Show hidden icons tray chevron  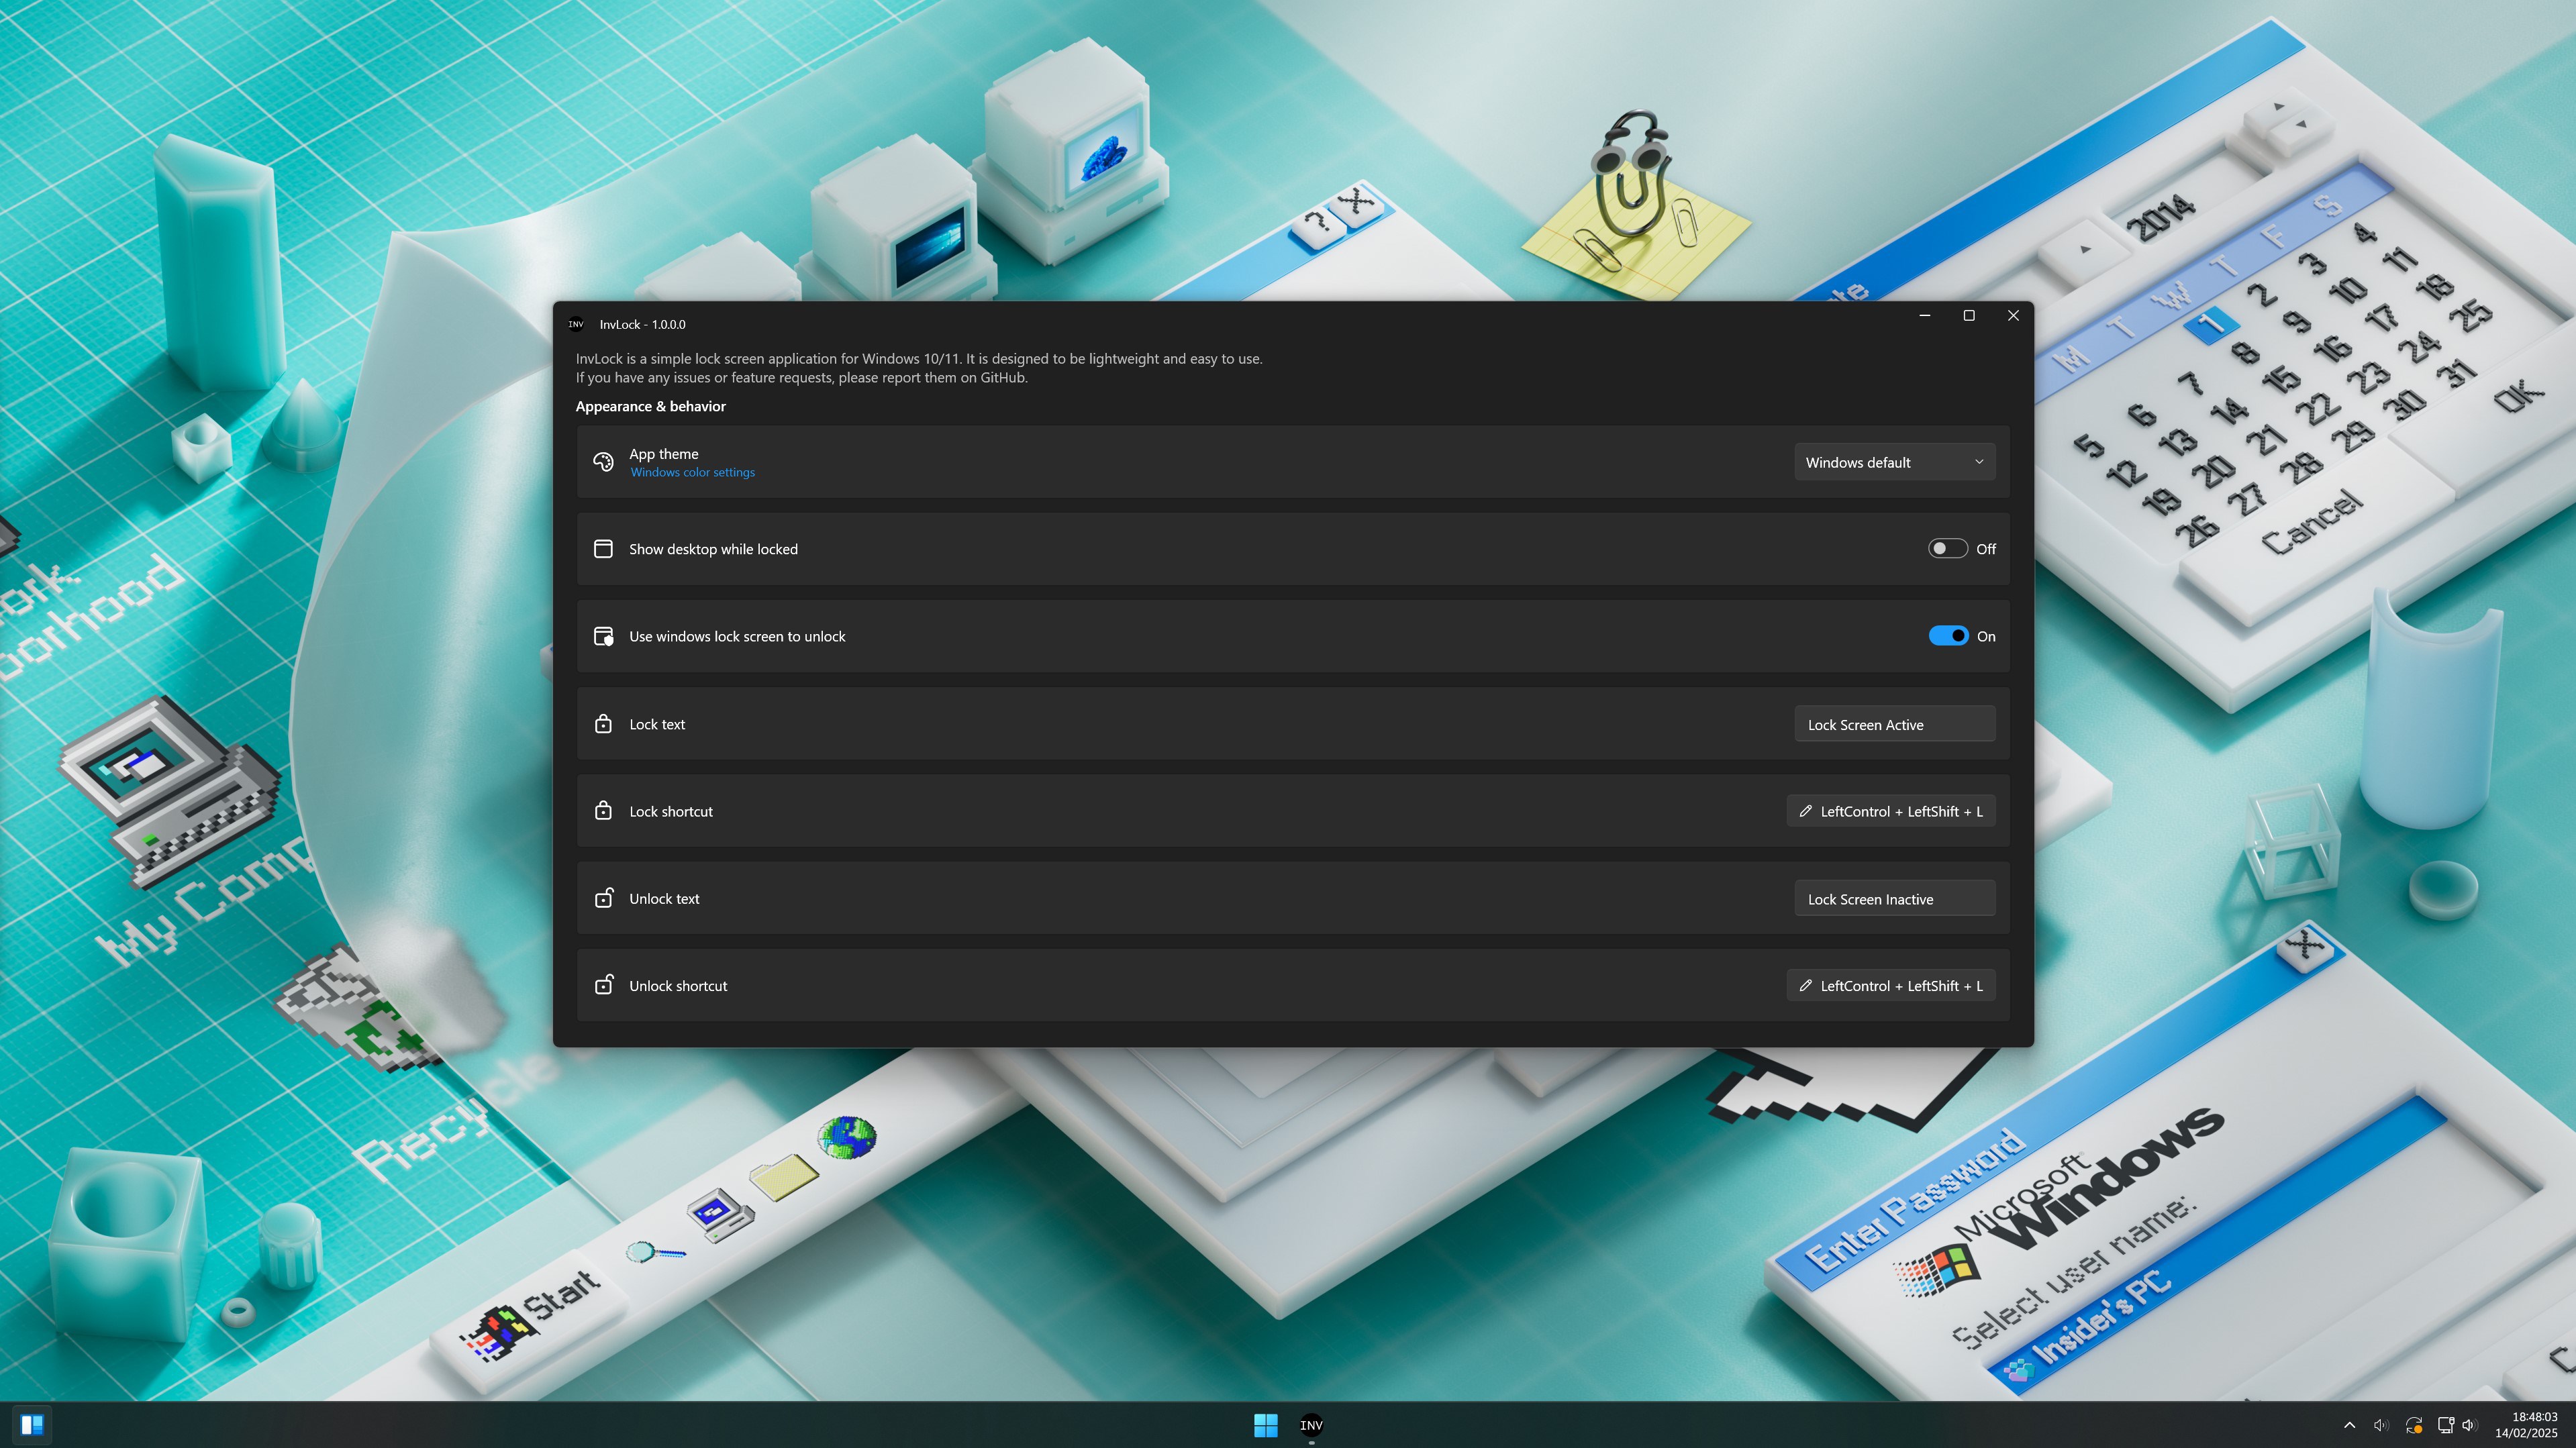click(x=2349, y=1424)
